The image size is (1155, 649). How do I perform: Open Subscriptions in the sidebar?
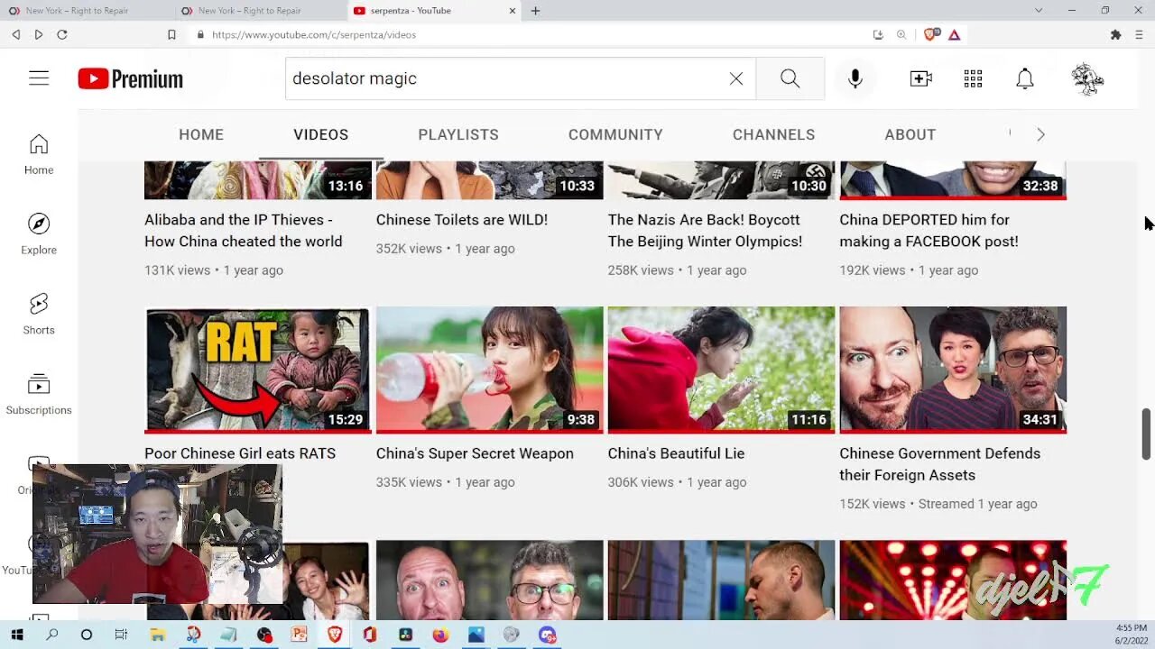tap(39, 395)
